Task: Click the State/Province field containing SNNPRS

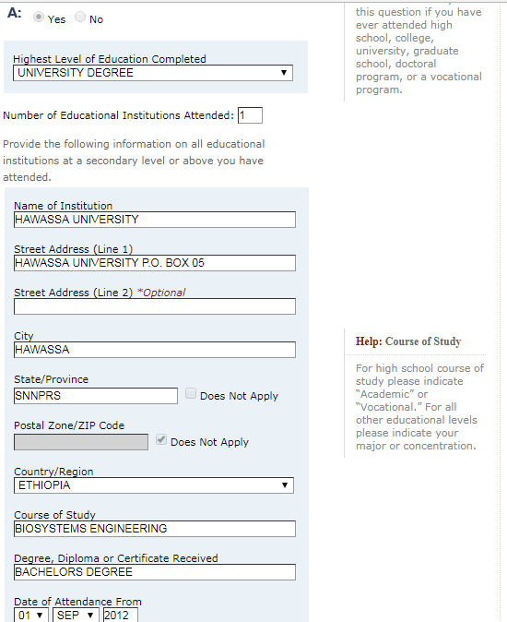Action: coord(96,396)
